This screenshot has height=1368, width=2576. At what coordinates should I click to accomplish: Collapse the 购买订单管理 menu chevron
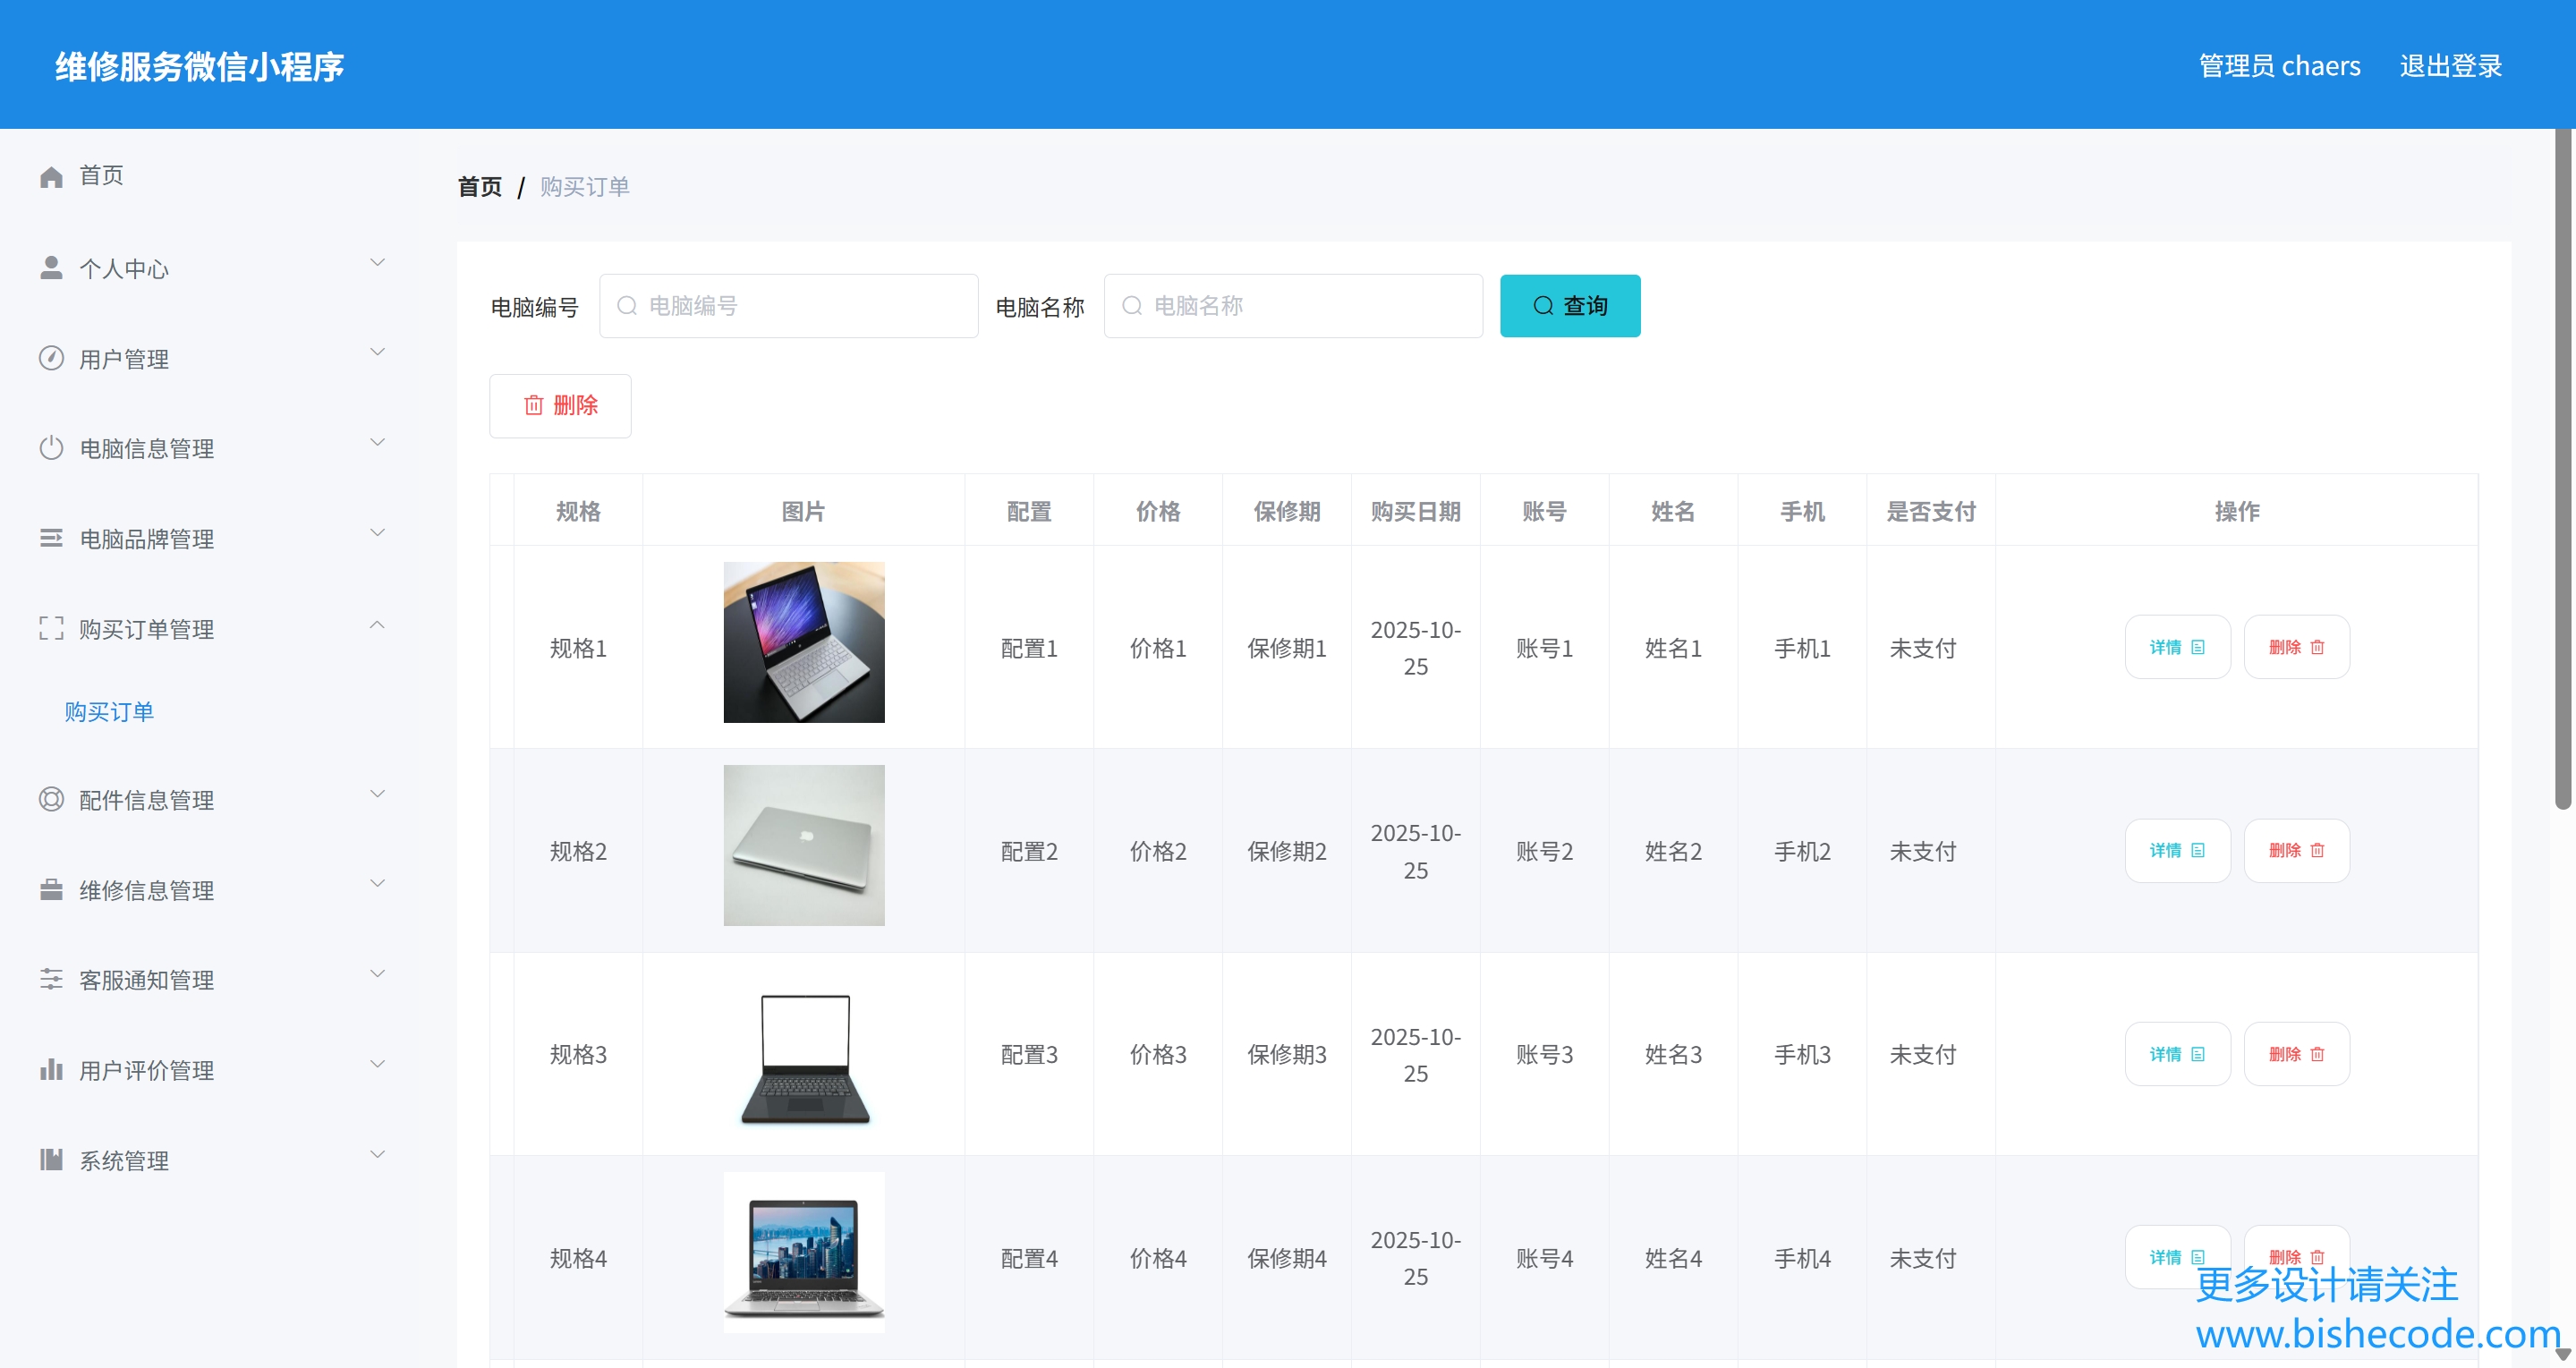pyautogui.click(x=377, y=625)
